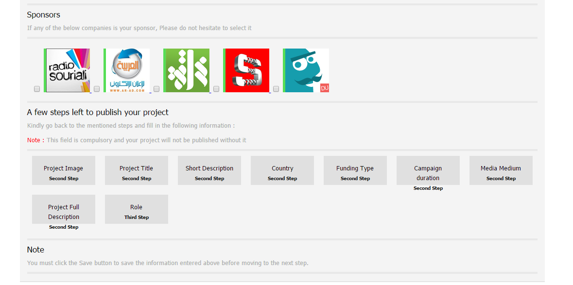Click the 'Kindly go back to the mentioned steps' text

[131, 126]
